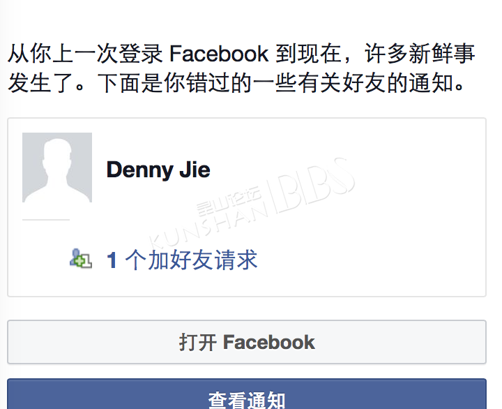Click the surname Jie in the card

[195, 169]
